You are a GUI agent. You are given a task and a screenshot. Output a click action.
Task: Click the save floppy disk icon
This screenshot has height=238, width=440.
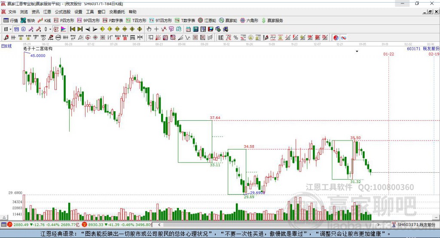point(211,29)
